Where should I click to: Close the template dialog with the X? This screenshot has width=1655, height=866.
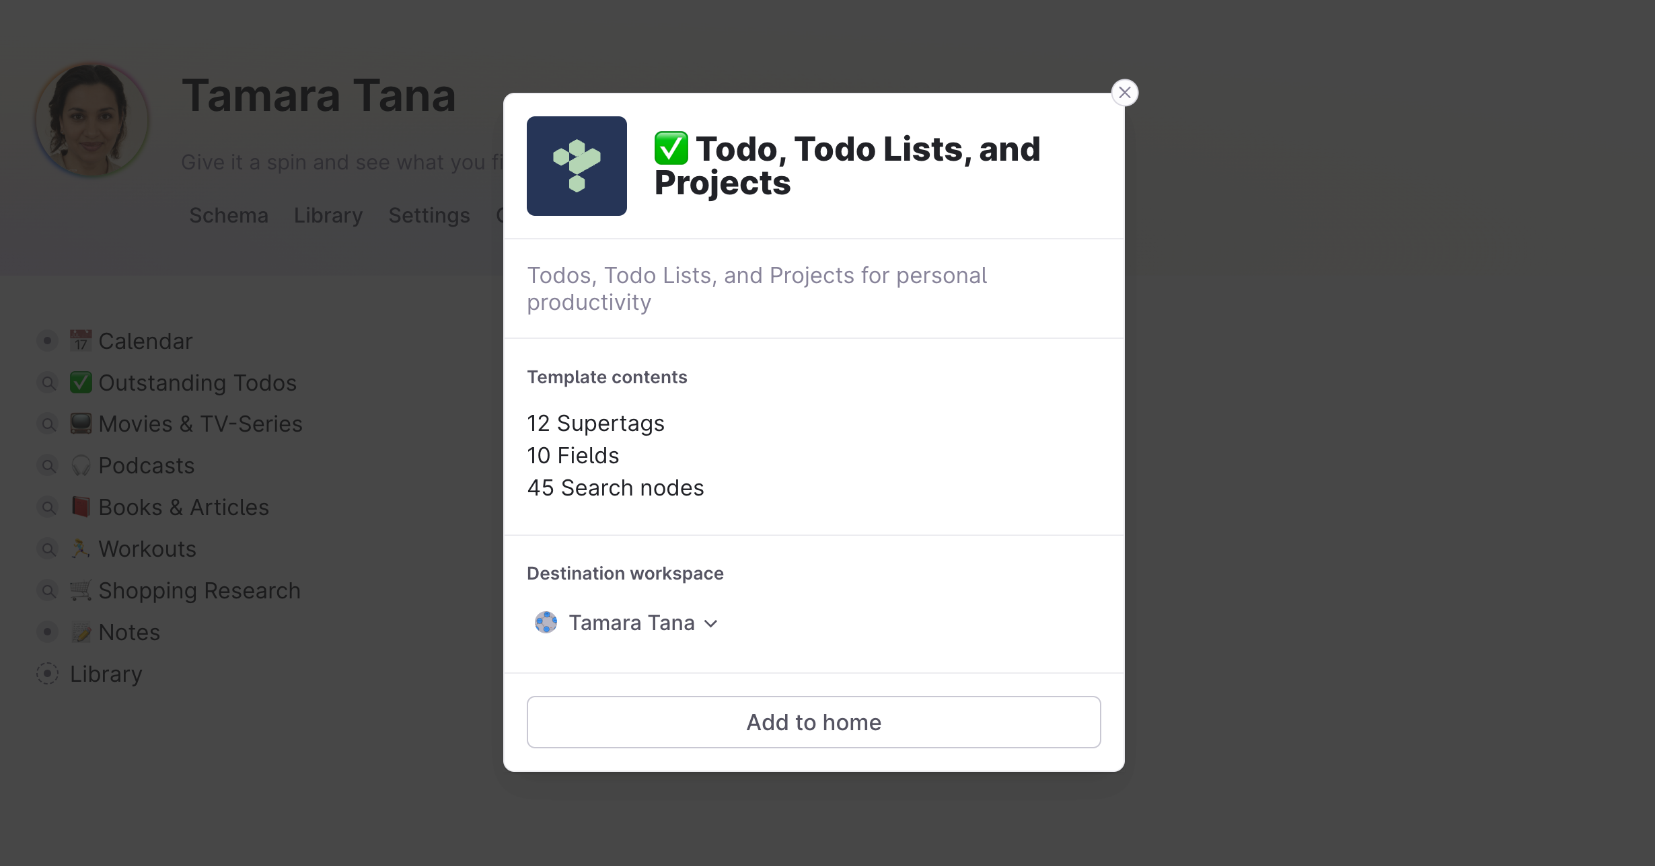[x=1124, y=93]
